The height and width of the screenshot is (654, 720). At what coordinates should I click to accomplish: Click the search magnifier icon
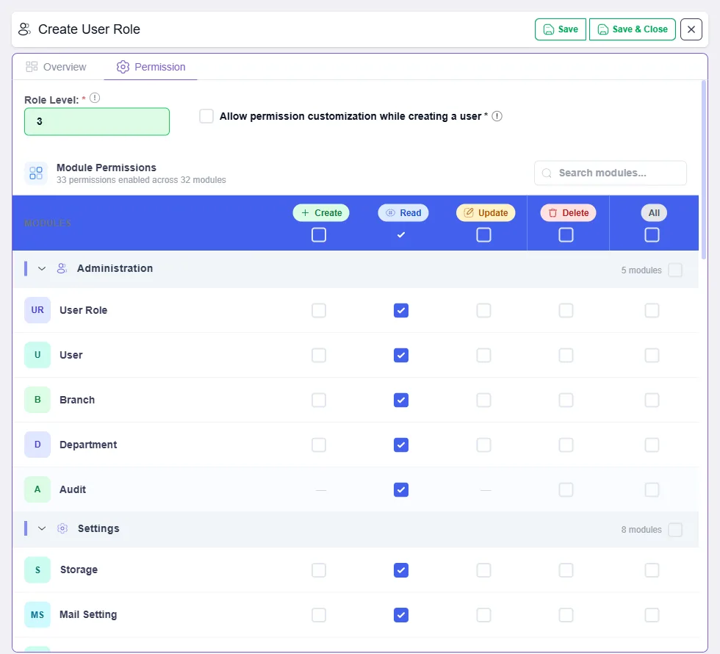pyautogui.click(x=547, y=173)
